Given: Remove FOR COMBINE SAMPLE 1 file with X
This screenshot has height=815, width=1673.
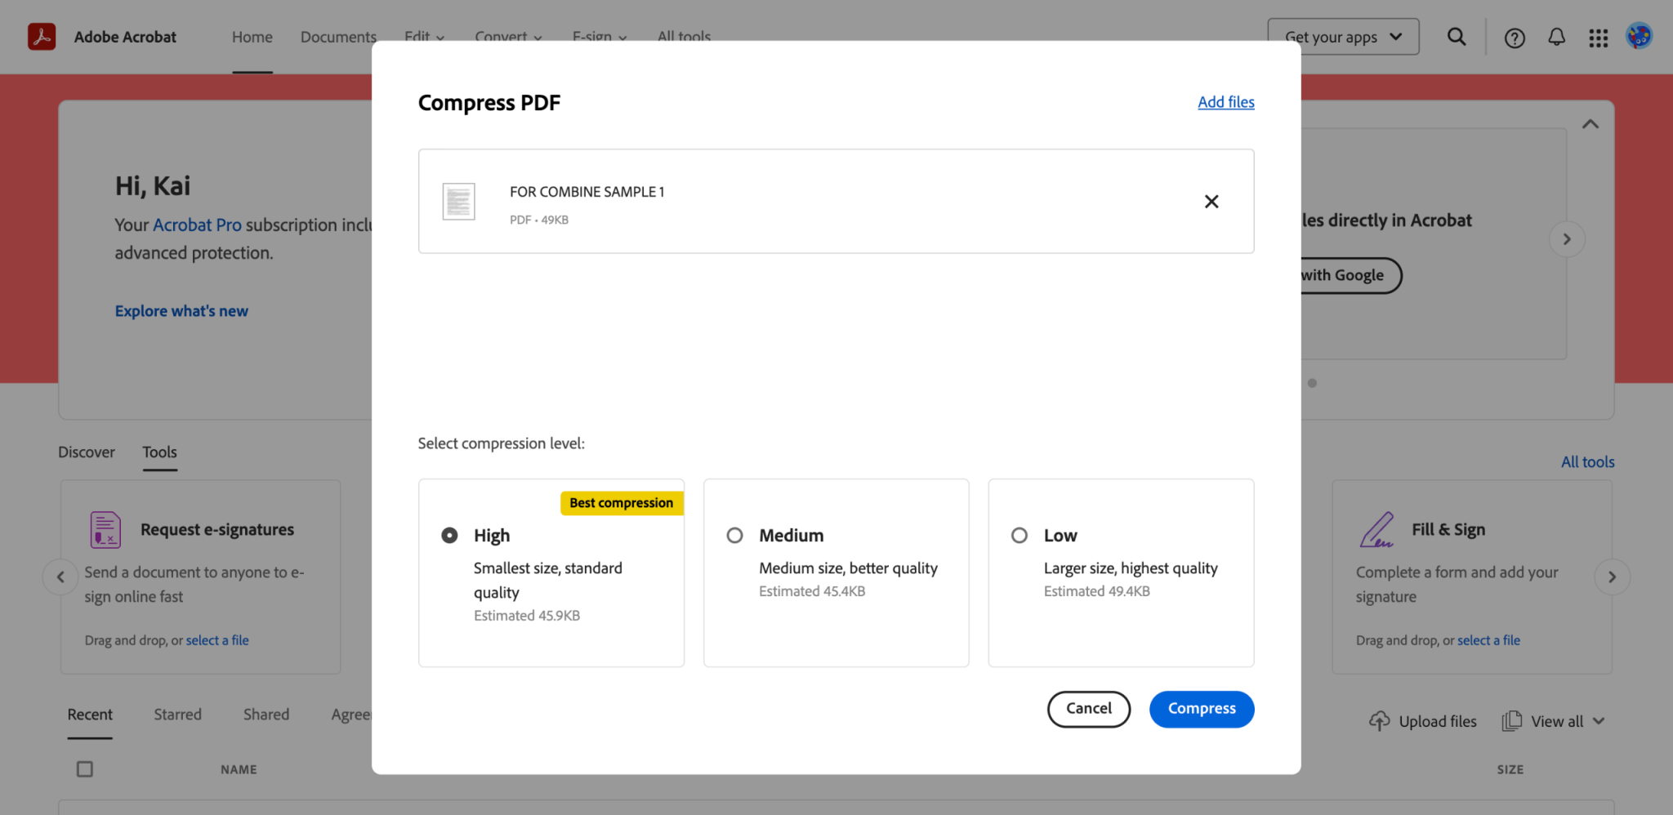Looking at the screenshot, I should pyautogui.click(x=1211, y=202).
